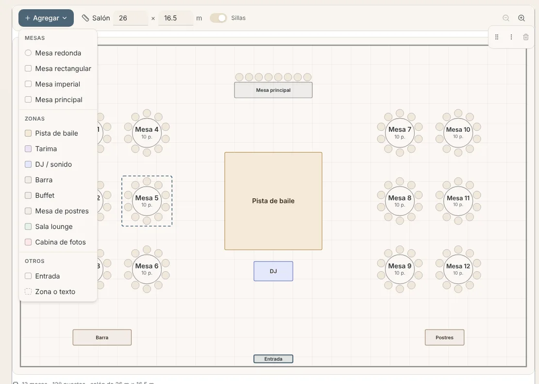This screenshot has width=539, height=384.
Task: Click round table Mesa 5
Action: point(147,201)
